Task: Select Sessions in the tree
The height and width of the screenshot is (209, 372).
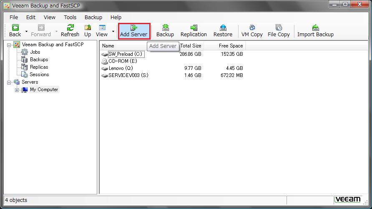Action: [39, 75]
